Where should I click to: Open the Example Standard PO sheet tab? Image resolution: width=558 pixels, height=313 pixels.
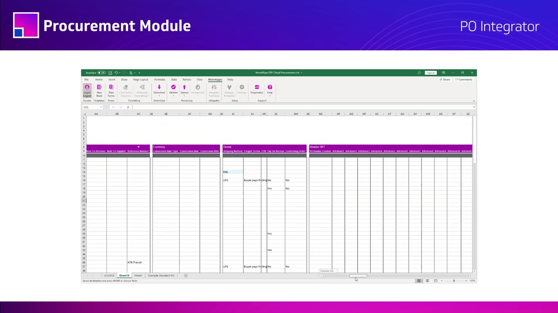click(x=161, y=276)
